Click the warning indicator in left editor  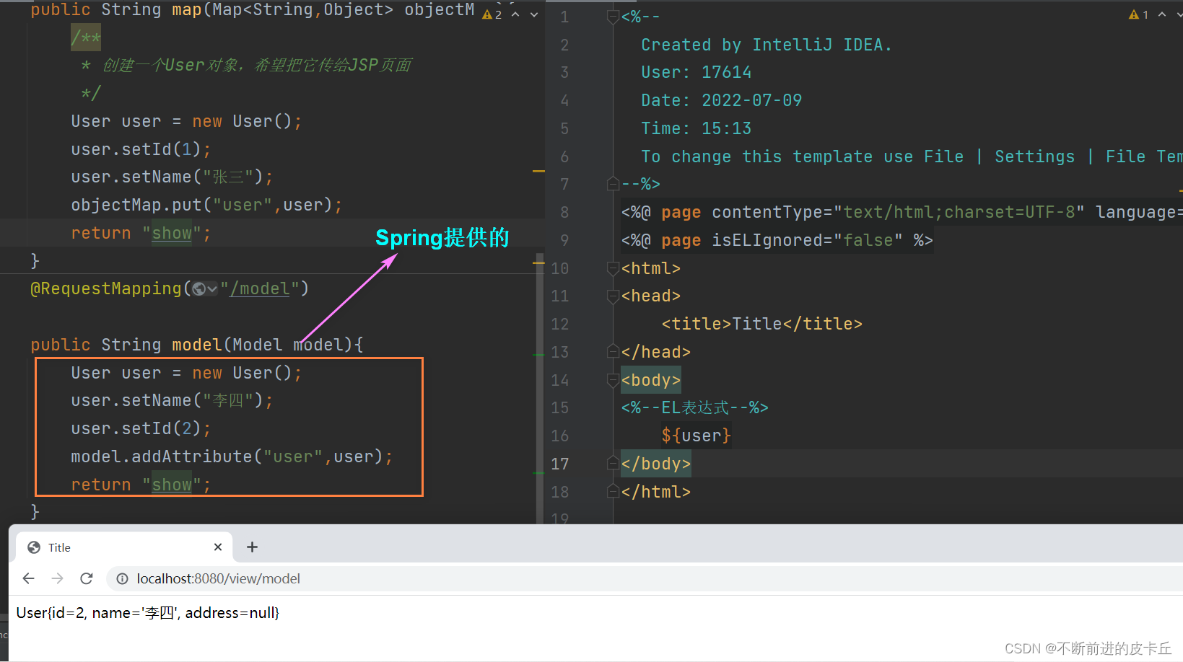(492, 14)
